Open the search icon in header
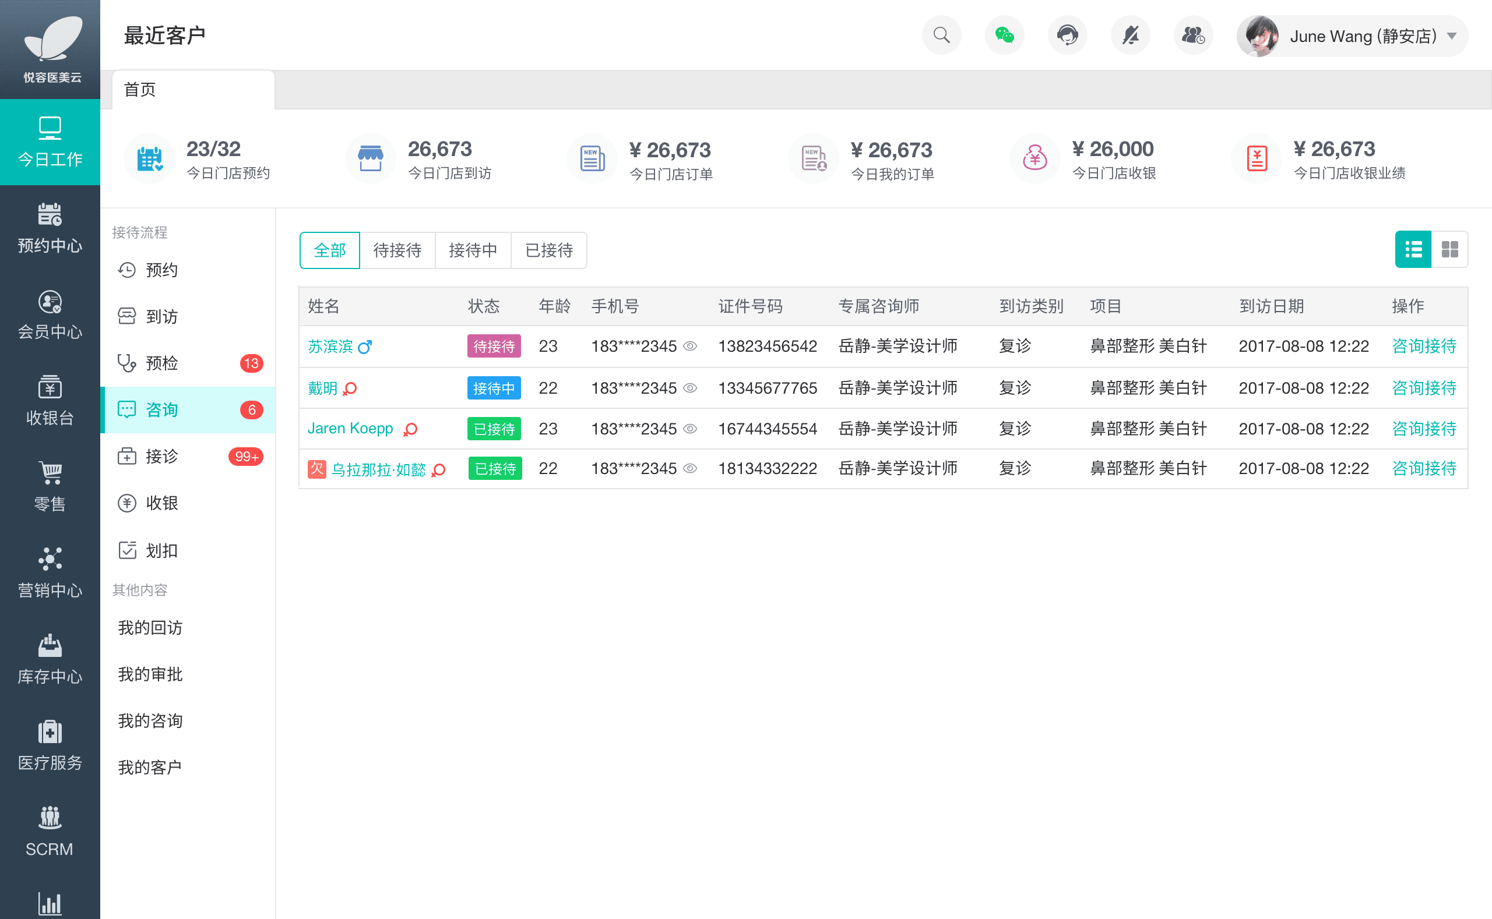1492x919 pixels. pos(941,36)
